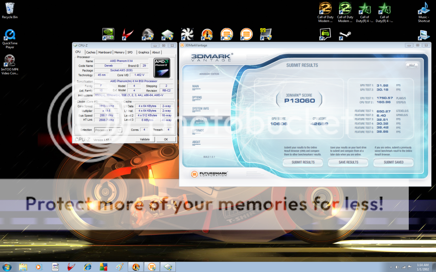Click the AMD Phenom II logo in CPU-Z
The image size is (436, 272).
coord(162,68)
